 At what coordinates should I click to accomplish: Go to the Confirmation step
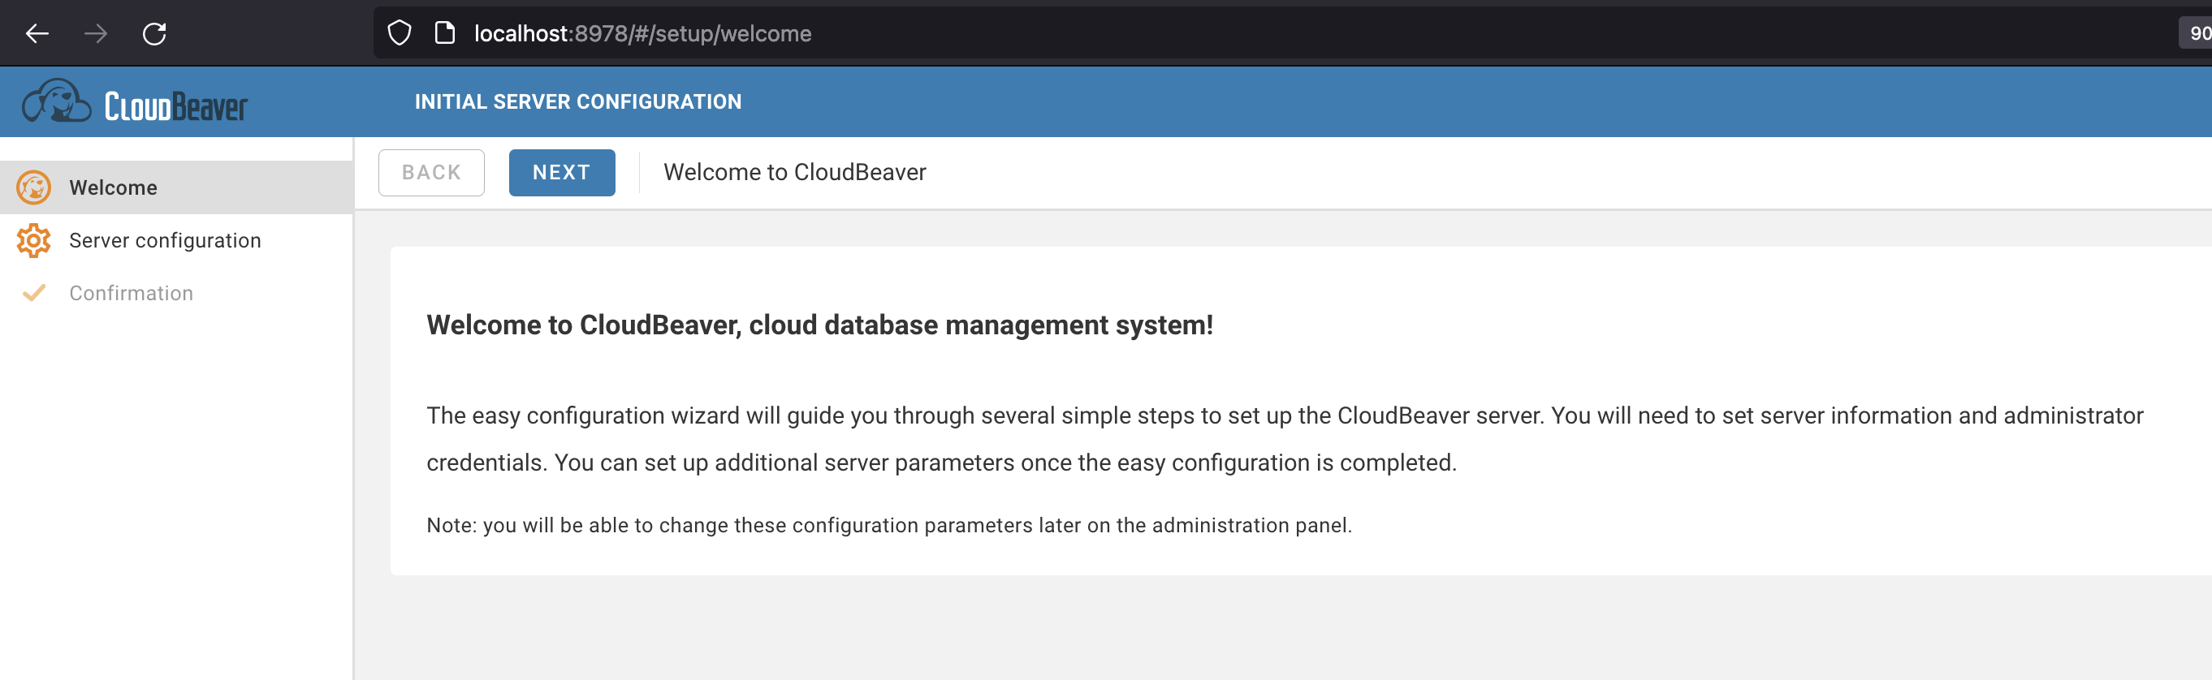[x=176, y=293]
